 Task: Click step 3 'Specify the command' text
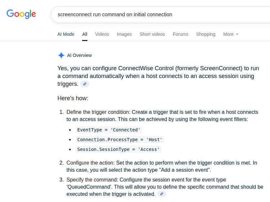coord(165,187)
